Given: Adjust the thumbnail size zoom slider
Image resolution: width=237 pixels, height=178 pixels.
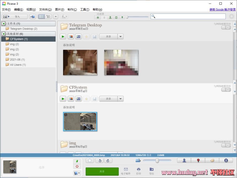Looking at the screenshot, I should coord(157,161).
